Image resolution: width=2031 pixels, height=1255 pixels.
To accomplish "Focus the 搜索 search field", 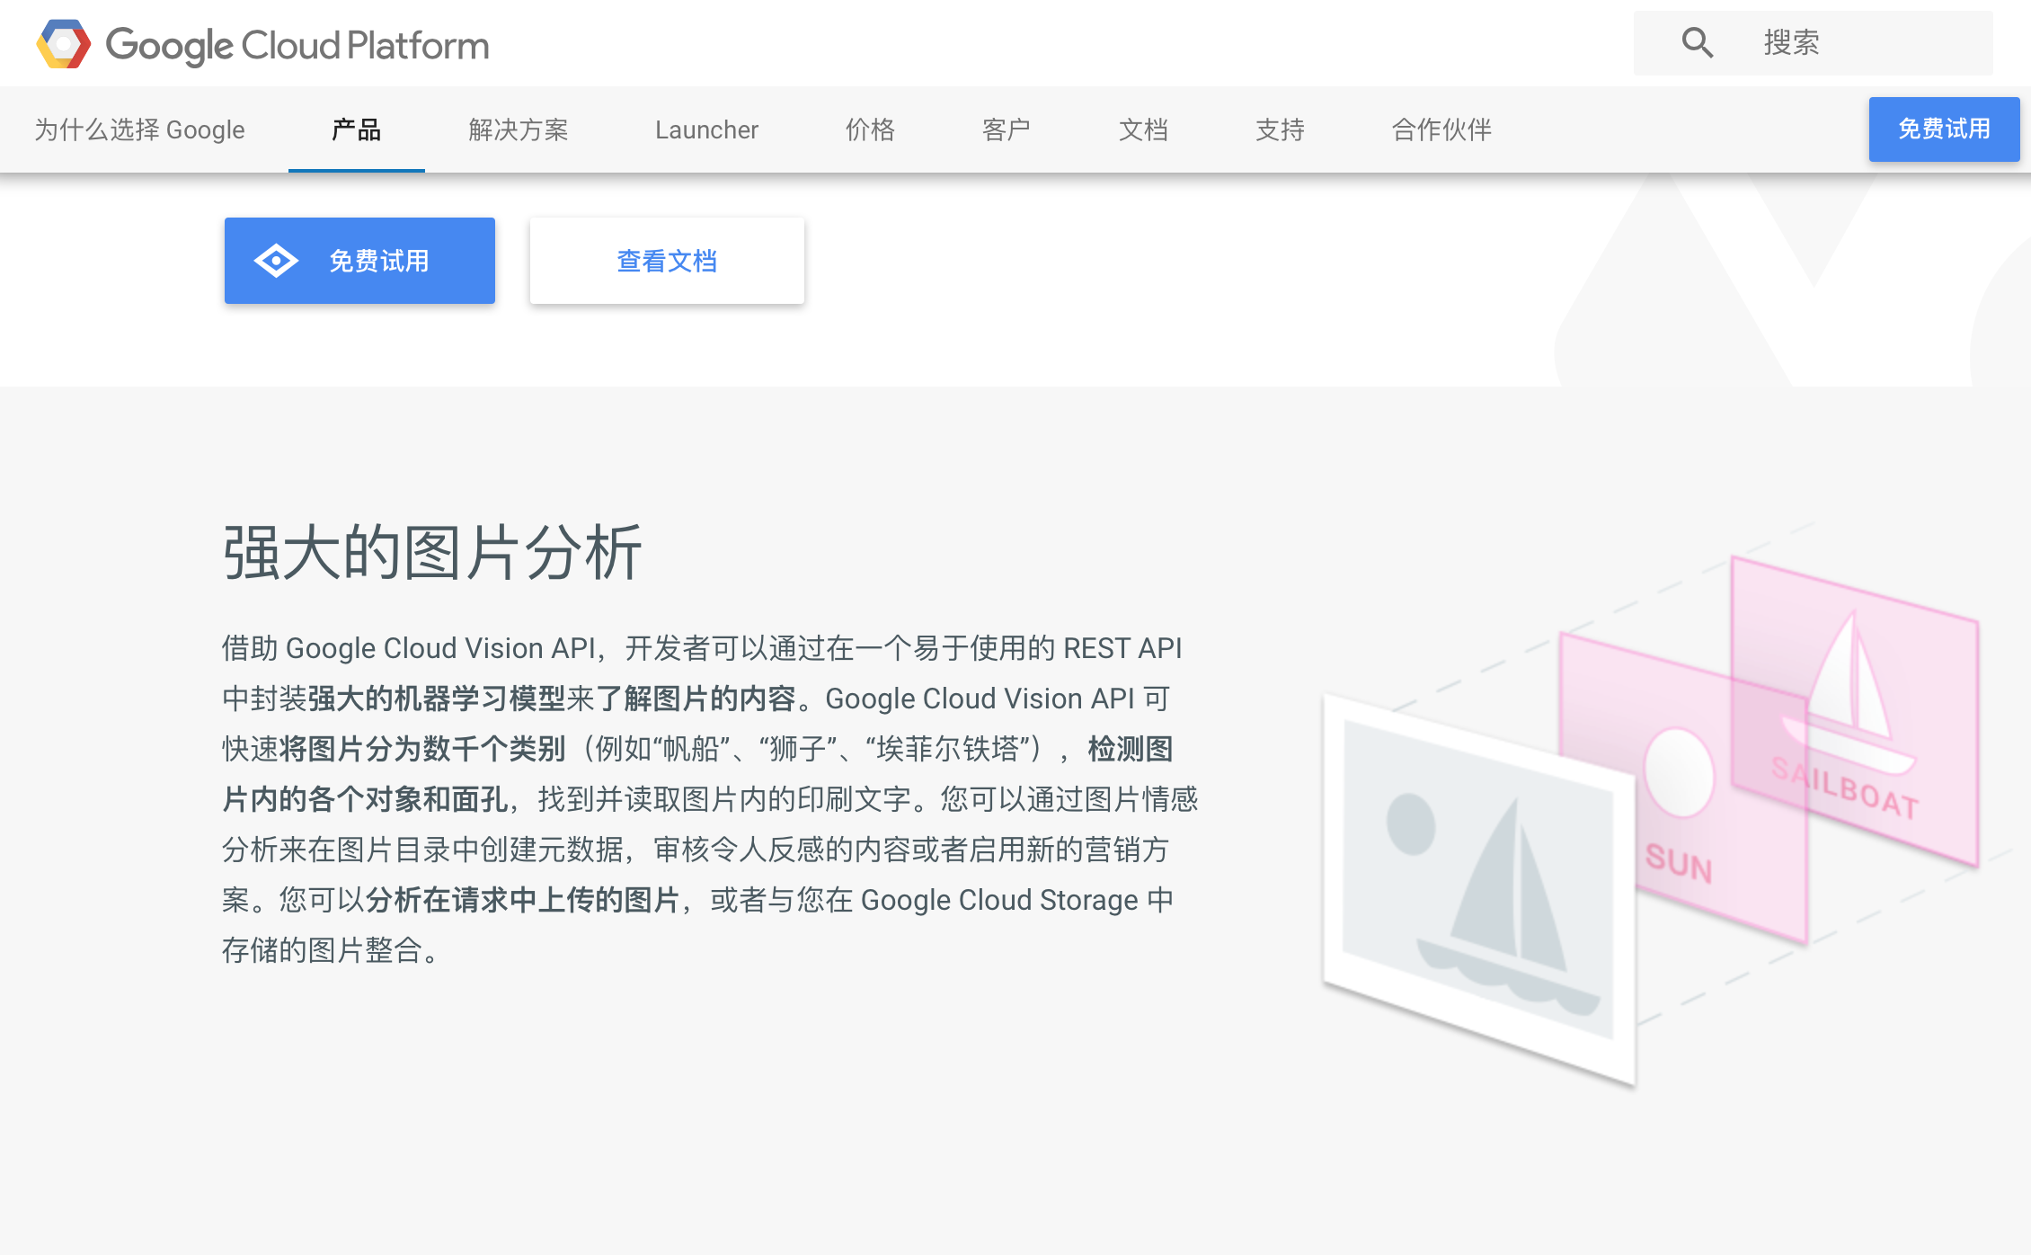I will point(1813,43).
